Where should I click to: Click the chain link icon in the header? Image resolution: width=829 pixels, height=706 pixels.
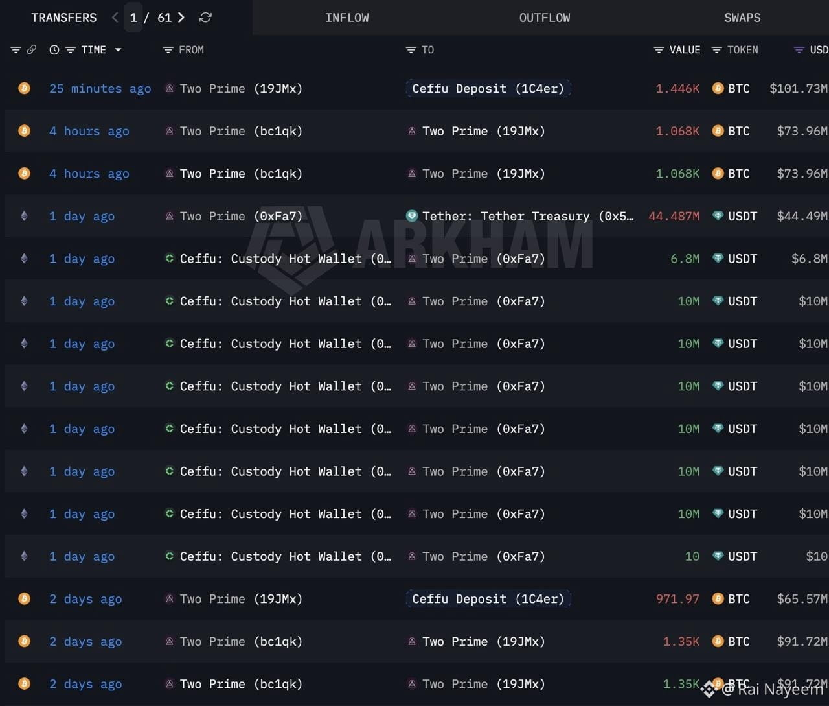[32, 50]
